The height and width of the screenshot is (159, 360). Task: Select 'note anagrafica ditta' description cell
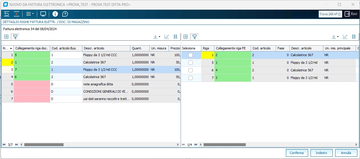(106, 84)
